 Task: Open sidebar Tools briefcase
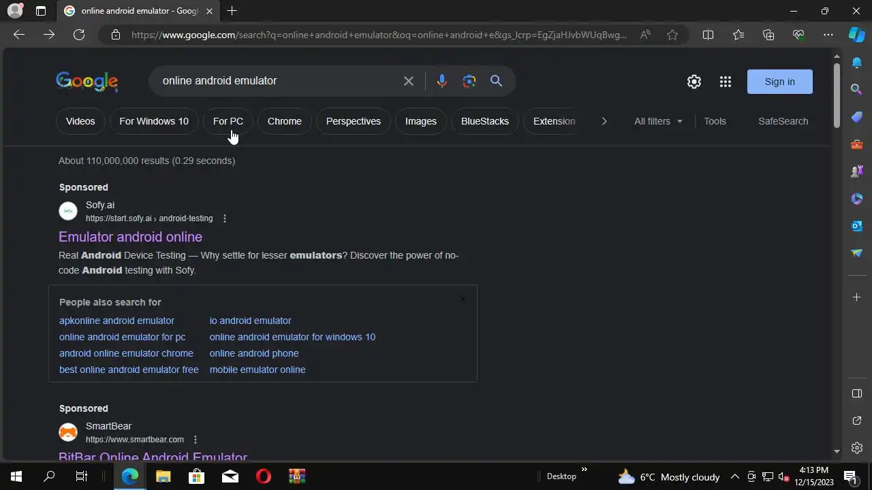click(x=857, y=144)
